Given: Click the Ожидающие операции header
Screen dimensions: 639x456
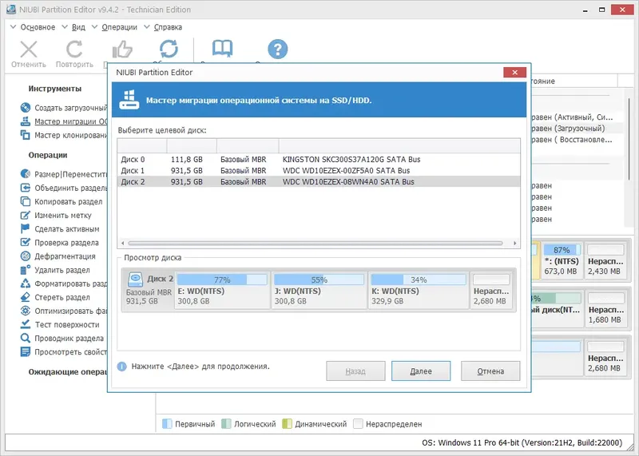Looking at the screenshot, I should 68,371.
